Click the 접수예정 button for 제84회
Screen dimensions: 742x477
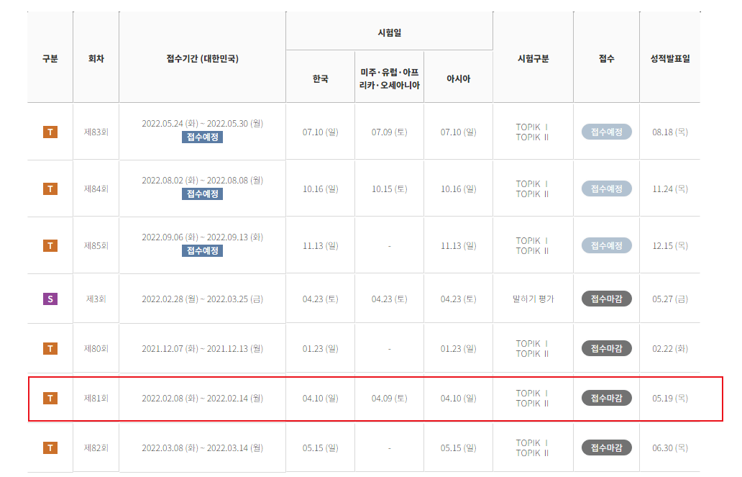pyautogui.click(x=606, y=188)
